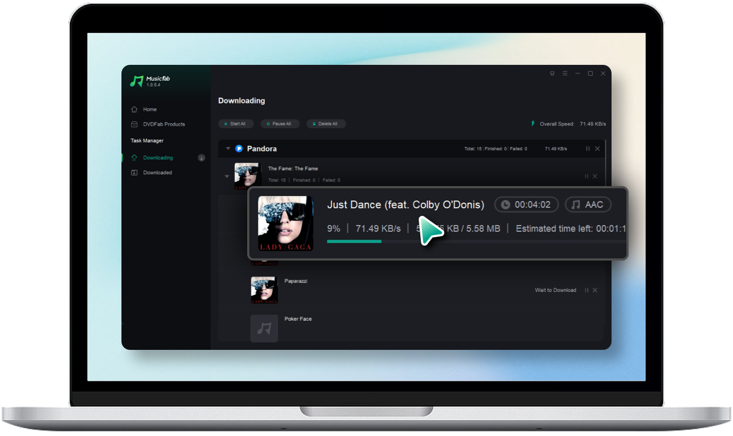Screen dimensions: 733x436
Task: Click the Just Dance download progress bar
Action: [477, 241]
